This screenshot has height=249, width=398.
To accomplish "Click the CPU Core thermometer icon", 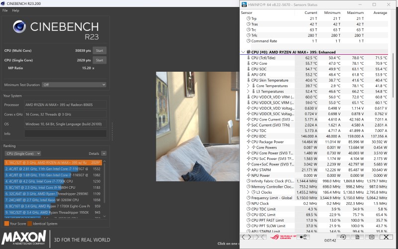I will 248,63.
